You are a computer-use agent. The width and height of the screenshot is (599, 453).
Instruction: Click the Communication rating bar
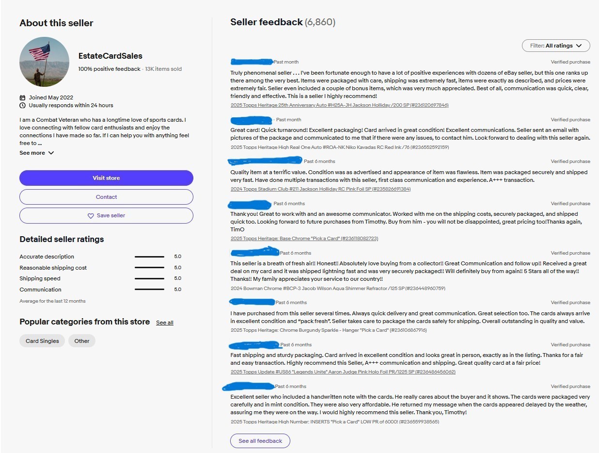[x=149, y=290]
